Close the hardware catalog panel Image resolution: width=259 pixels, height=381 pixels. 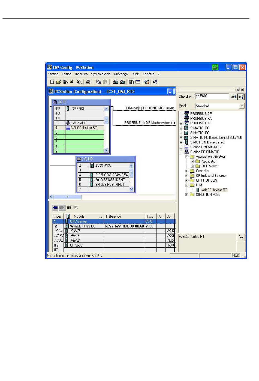[242, 89]
